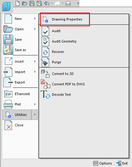Click the Redo arrow icon

[x=57, y=3]
